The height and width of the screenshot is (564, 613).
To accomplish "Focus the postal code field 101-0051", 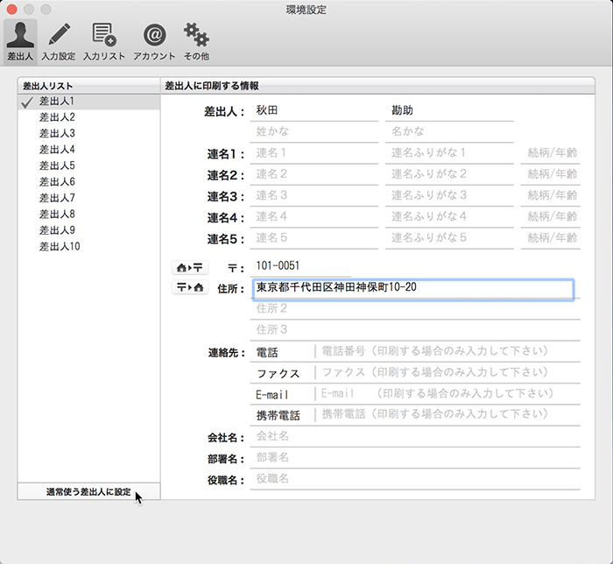I will (299, 266).
